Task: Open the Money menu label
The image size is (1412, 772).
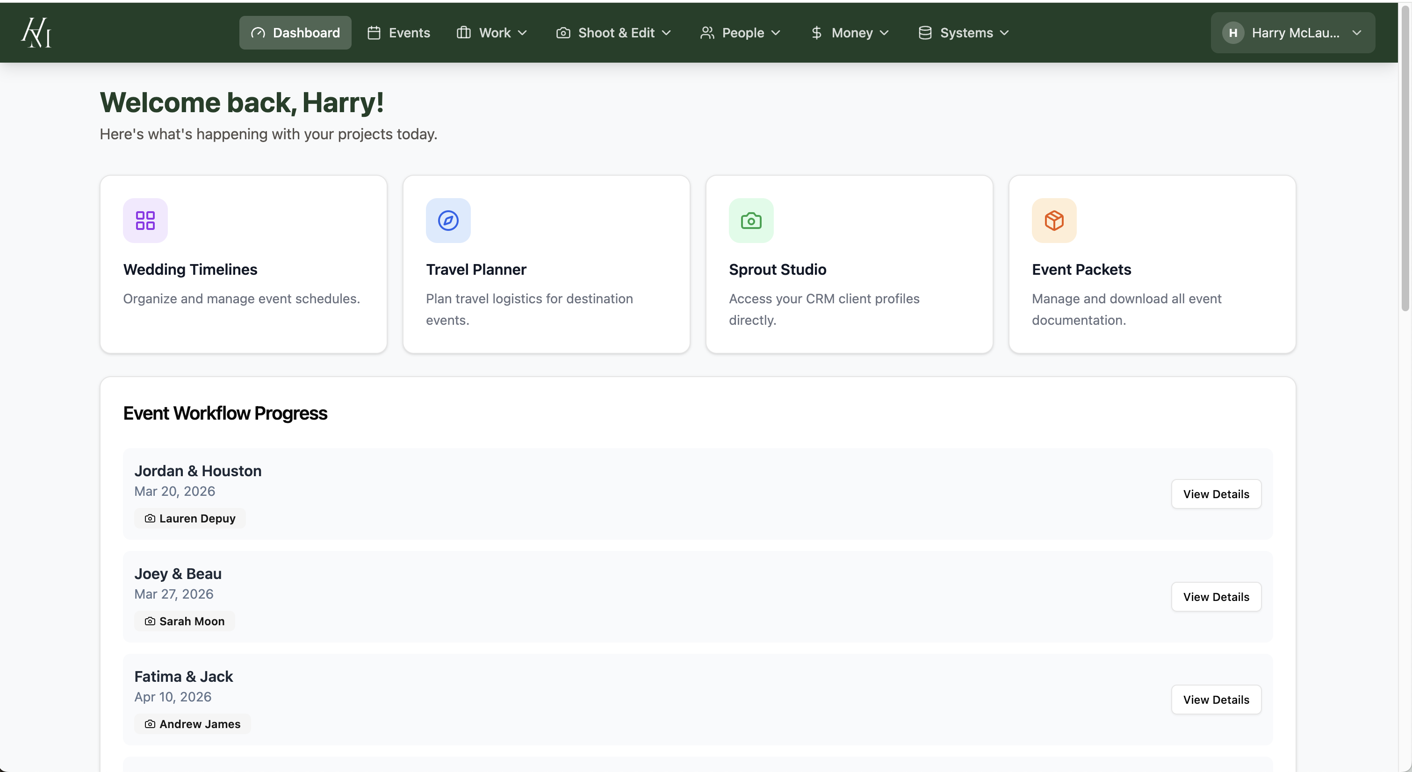Action: 852,33
